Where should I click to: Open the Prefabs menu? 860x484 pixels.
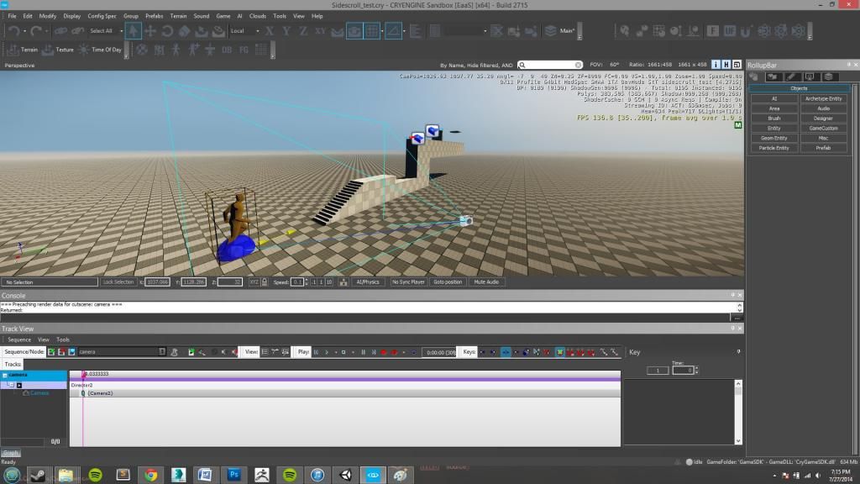pos(155,16)
